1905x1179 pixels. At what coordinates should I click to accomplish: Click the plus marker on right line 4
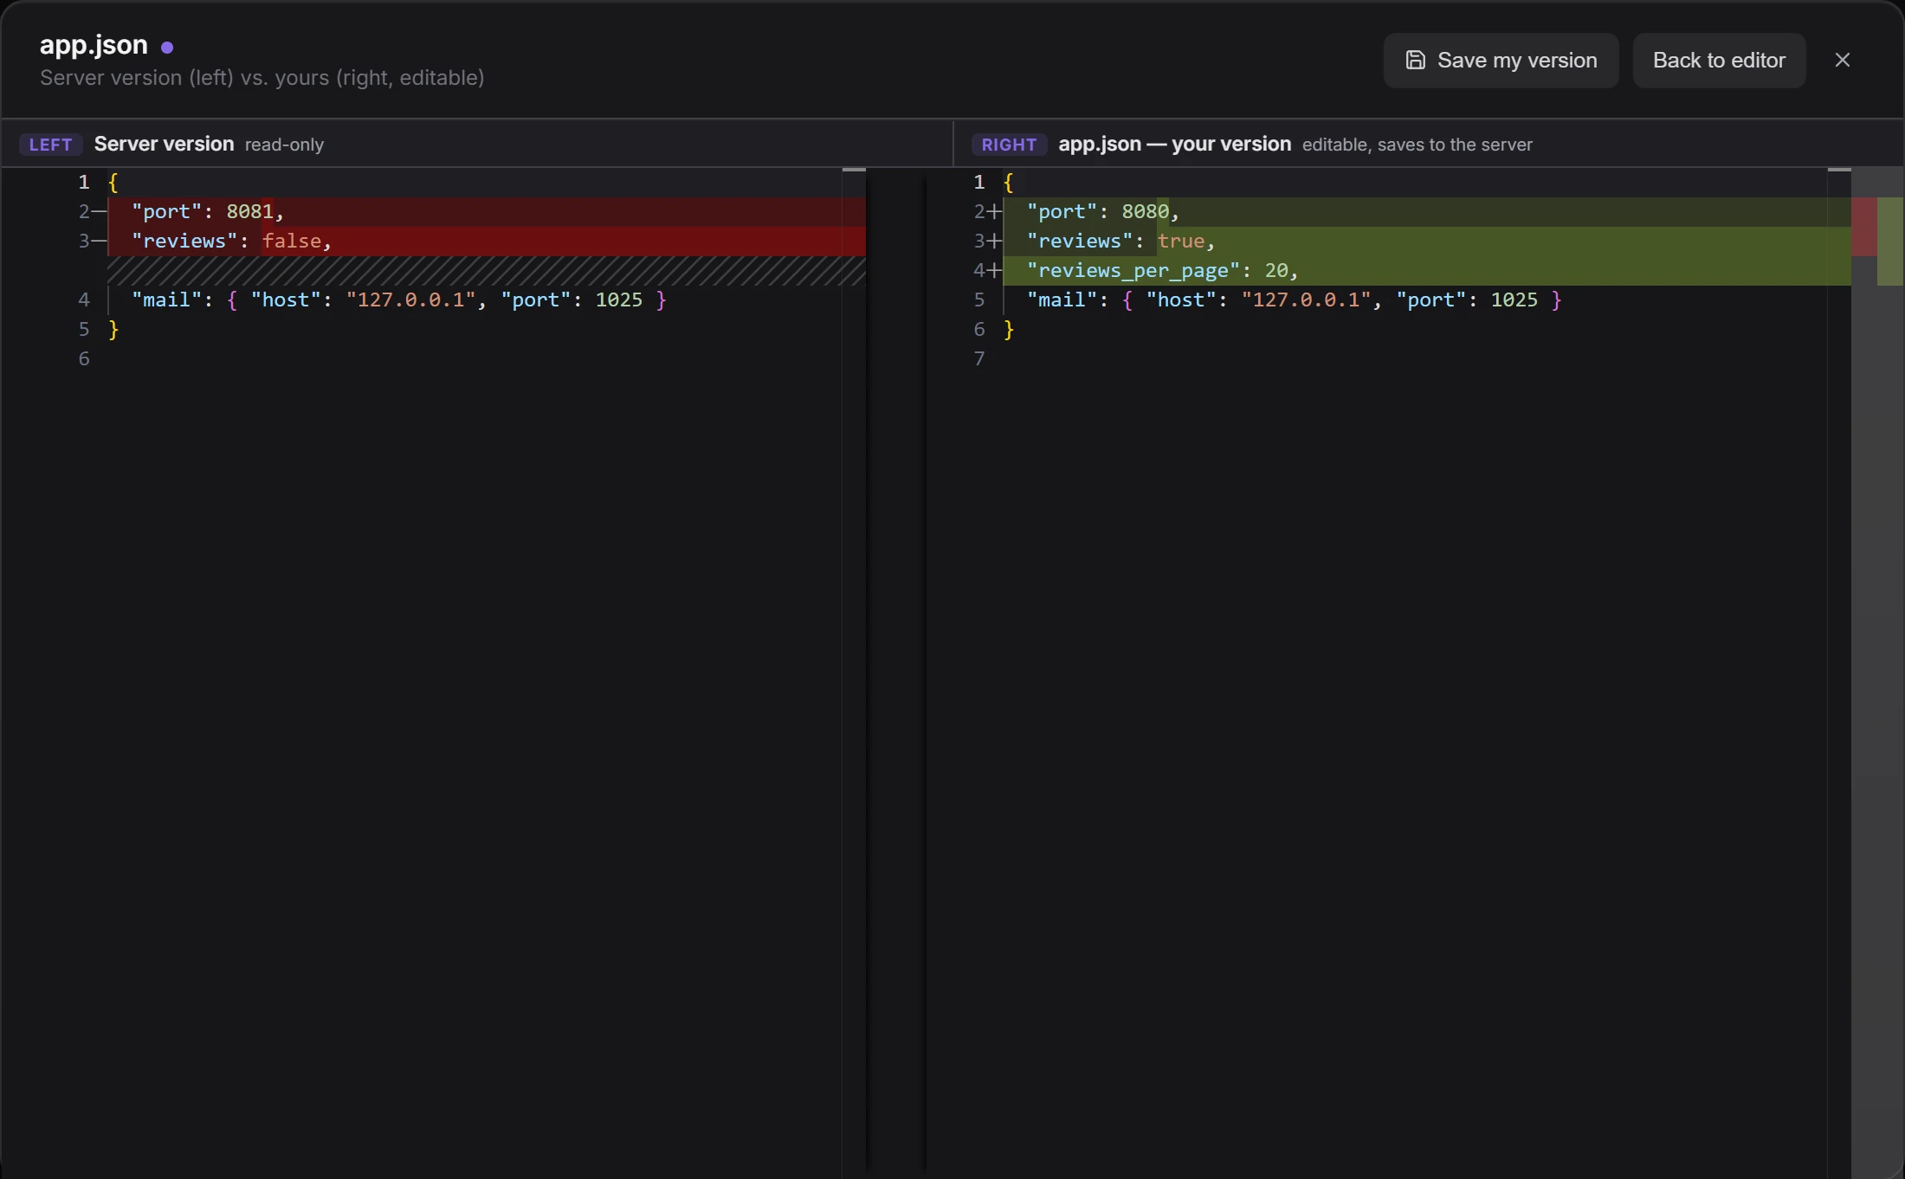[x=995, y=271]
